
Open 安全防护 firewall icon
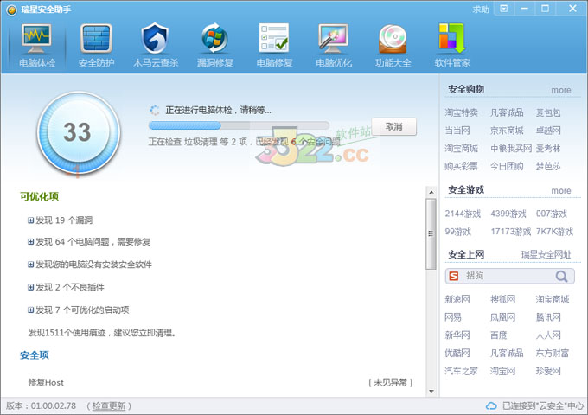pyautogui.click(x=96, y=38)
